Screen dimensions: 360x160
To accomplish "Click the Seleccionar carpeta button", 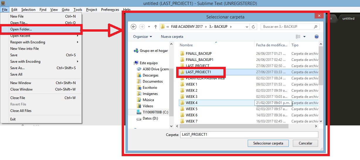I will (268, 143).
